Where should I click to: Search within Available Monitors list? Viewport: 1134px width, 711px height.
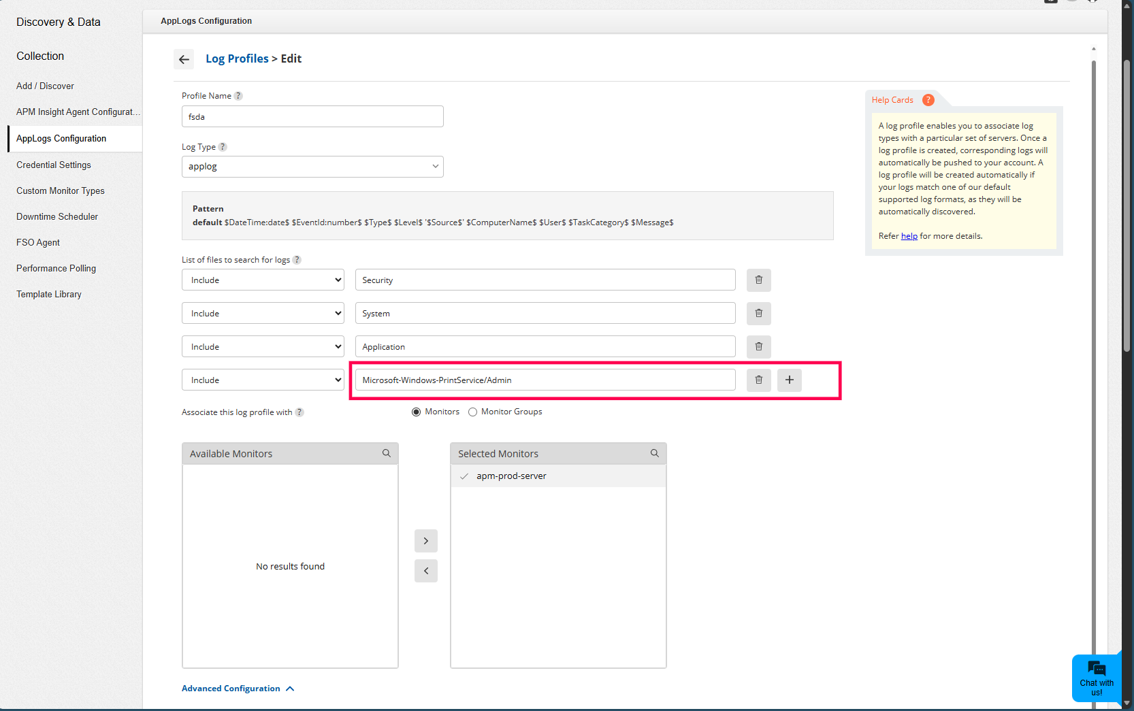pyautogui.click(x=386, y=454)
